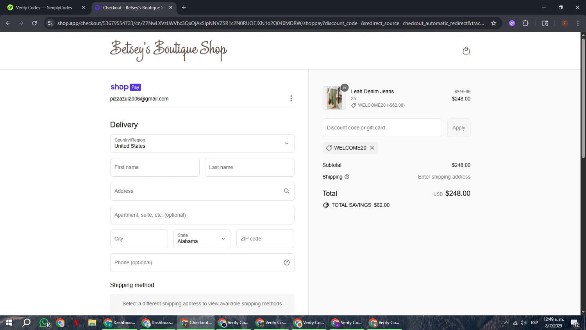The height and width of the screenshot is (330, 586).
Task: View site information icon in address bar
Action: coord(50,23)
